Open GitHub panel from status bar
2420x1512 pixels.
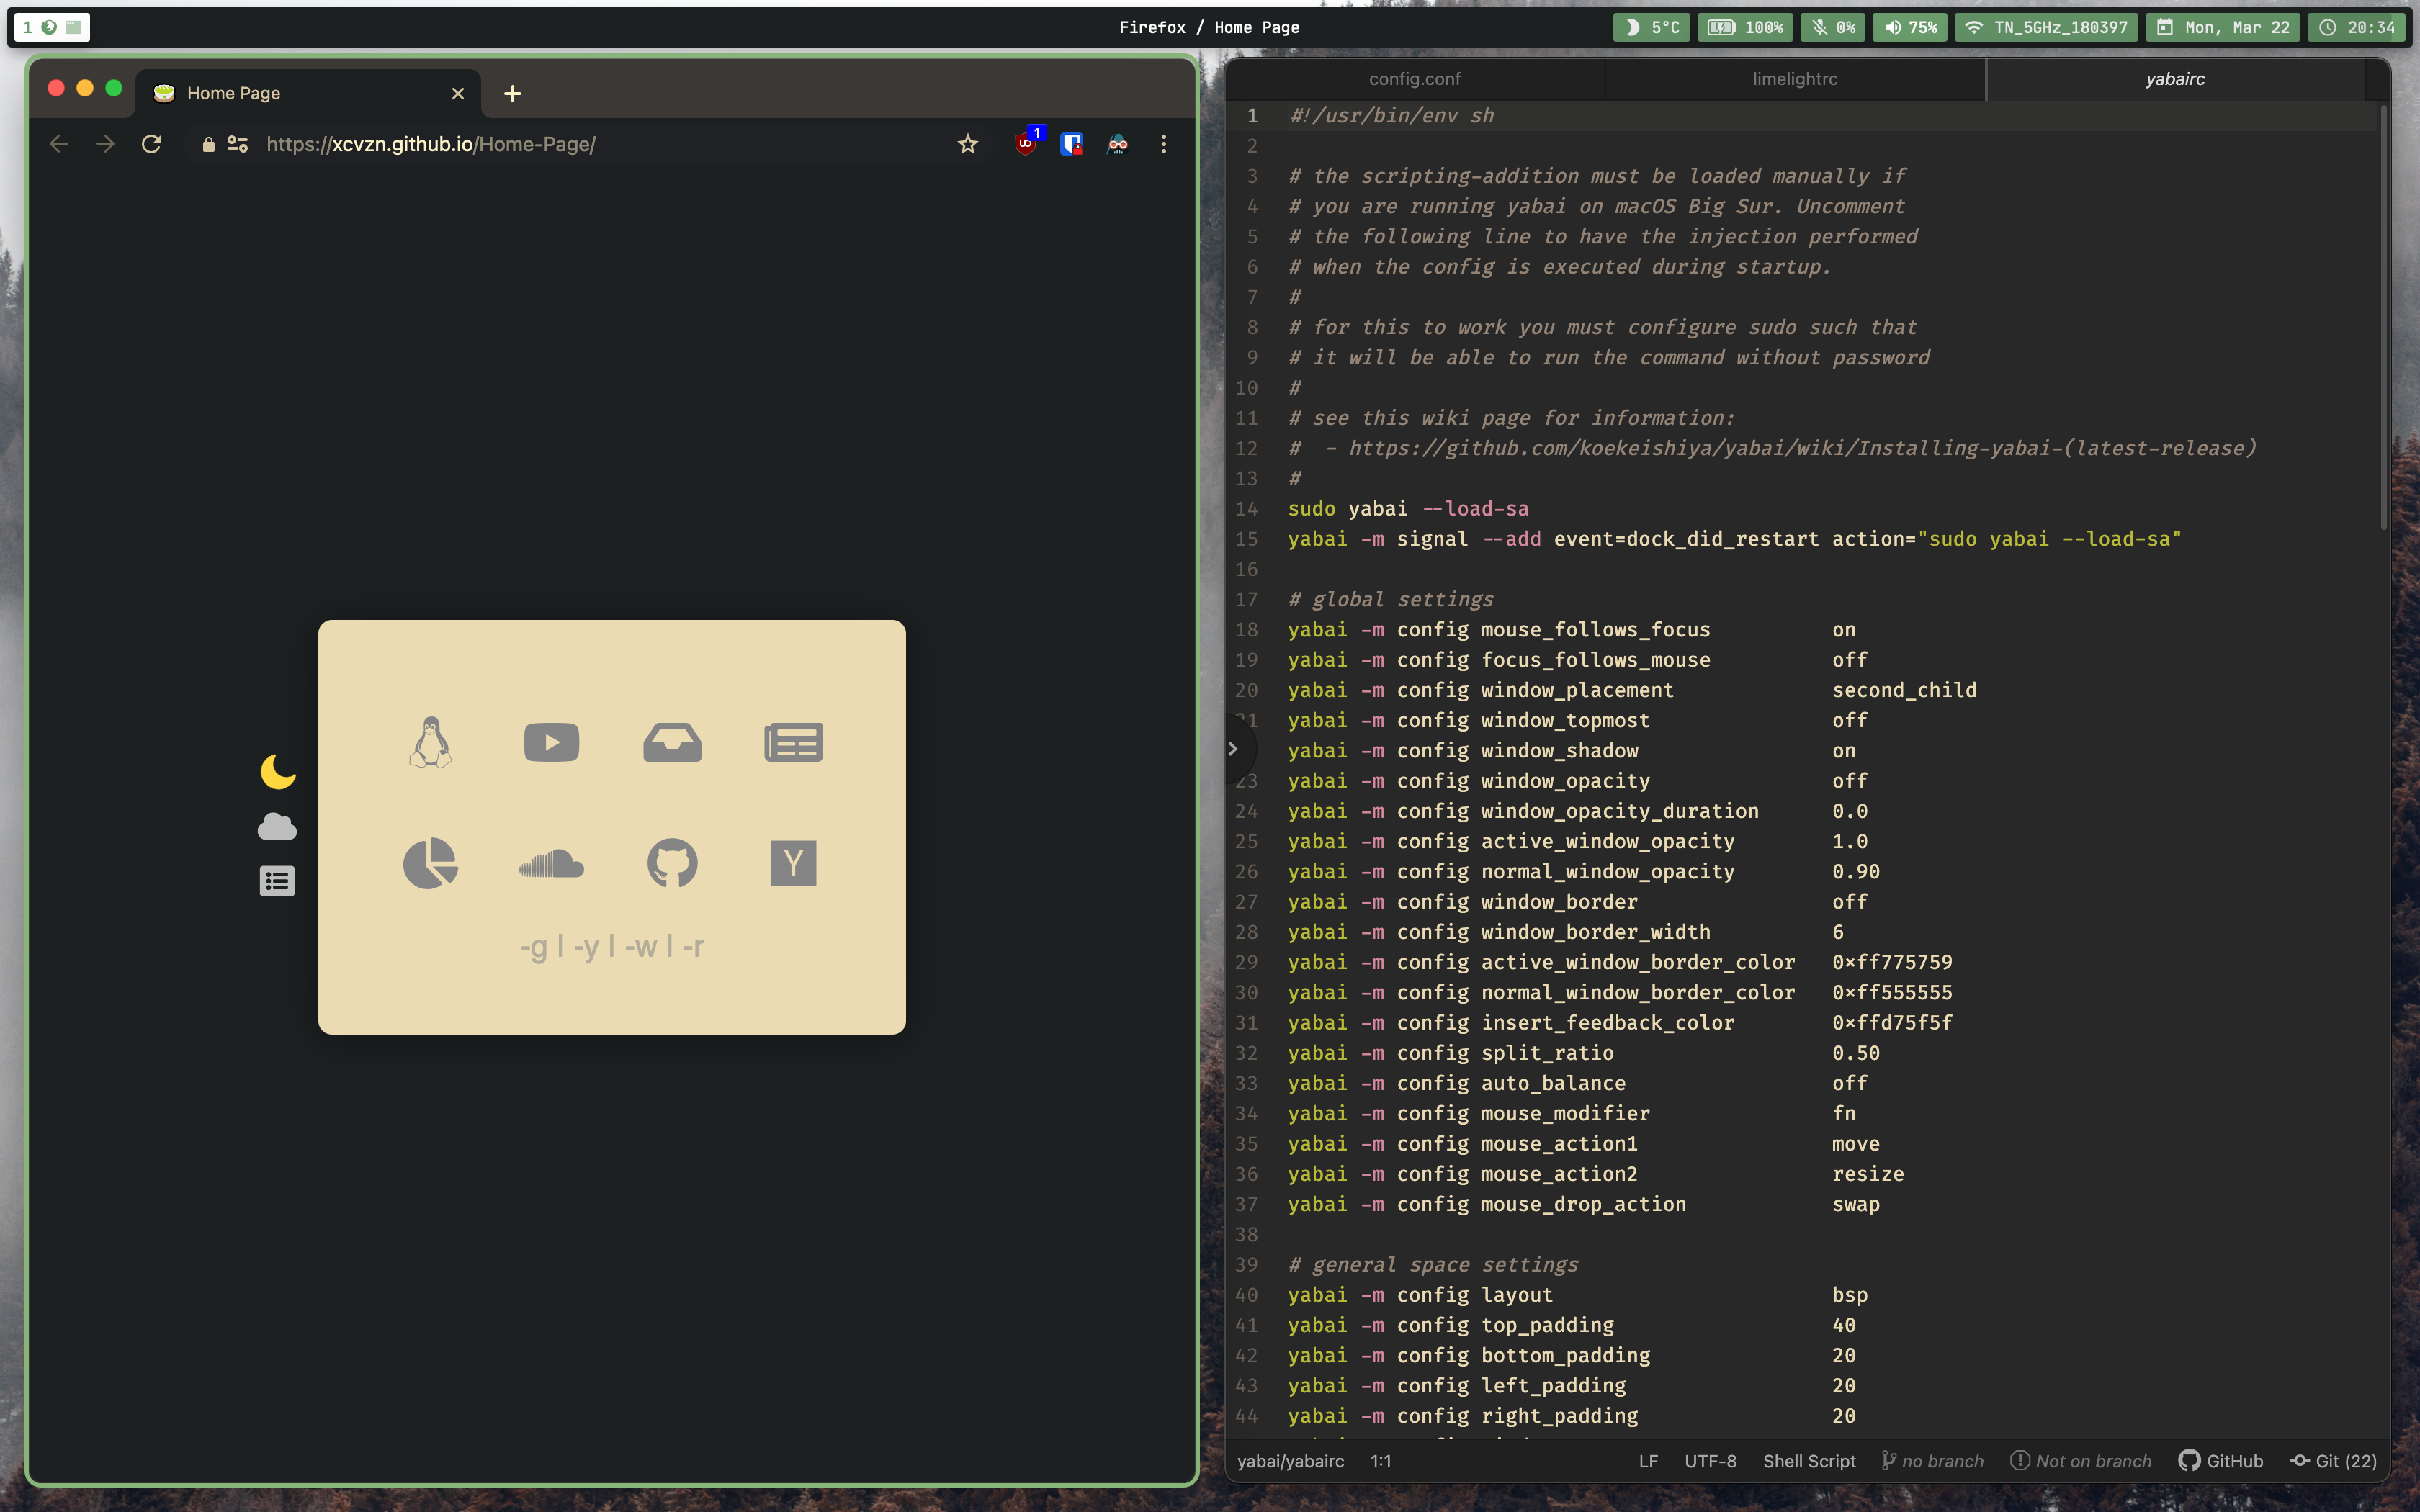coord(2220,1461)
